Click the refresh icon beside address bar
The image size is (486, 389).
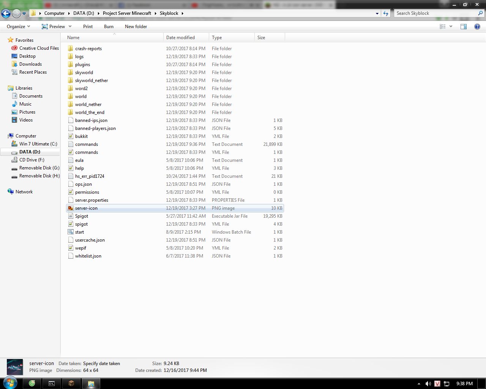coord(386,13)
